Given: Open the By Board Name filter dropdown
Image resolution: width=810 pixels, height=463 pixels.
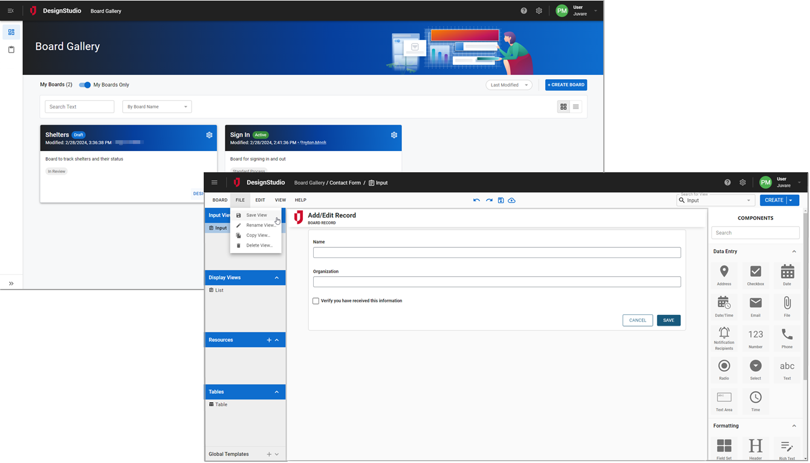Looking at the screenshot, I should (x=157, y=107).
